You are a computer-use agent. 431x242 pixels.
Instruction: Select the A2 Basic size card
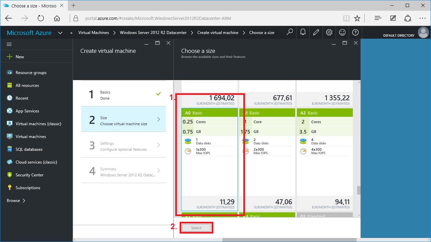[325, 160]
